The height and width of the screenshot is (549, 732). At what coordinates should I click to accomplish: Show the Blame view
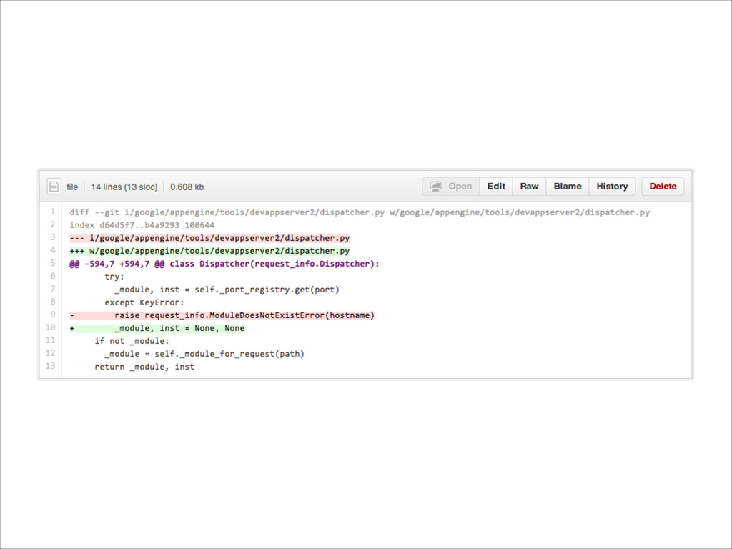point(567,187)
